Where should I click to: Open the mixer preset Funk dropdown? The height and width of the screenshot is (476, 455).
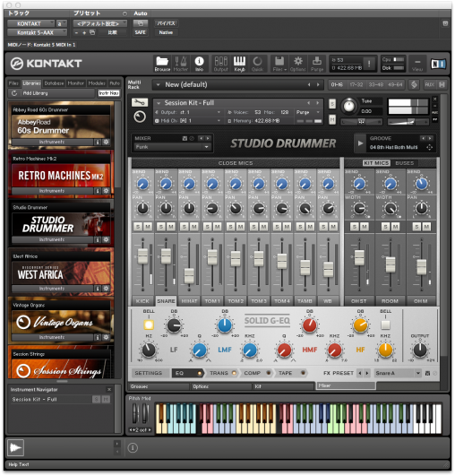point(172,147)
